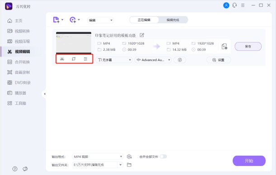The image size is (276, 175).
Task: Click the add file icon
Action: click(56, 20)
